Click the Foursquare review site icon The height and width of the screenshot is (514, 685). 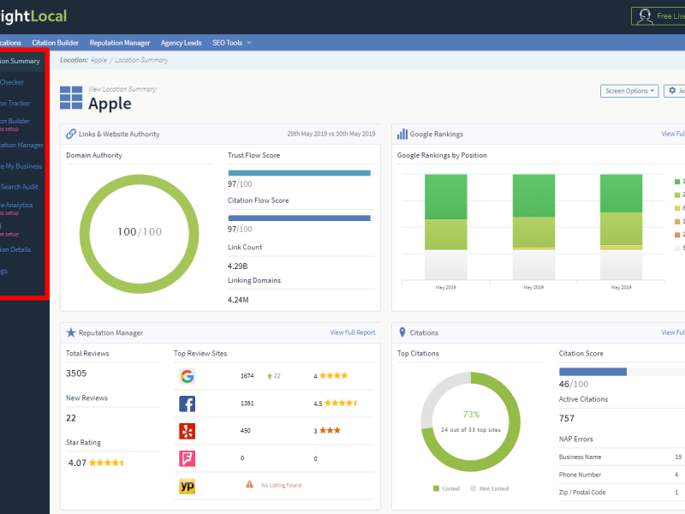click(x=188, y=458)
